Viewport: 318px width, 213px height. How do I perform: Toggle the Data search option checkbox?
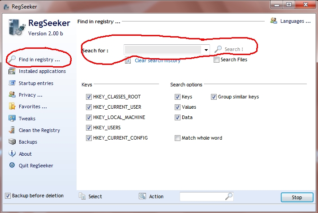coord(177,117)
